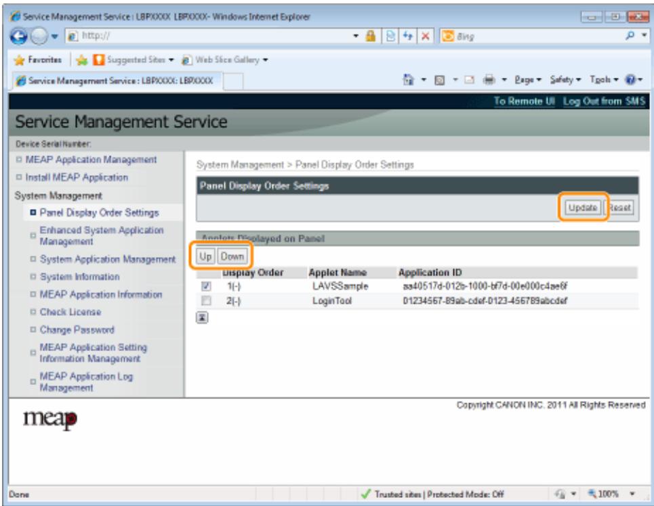Open System Application Management
Screen dimensions: 654x506
pyautogui.click(x=108, y=259)
